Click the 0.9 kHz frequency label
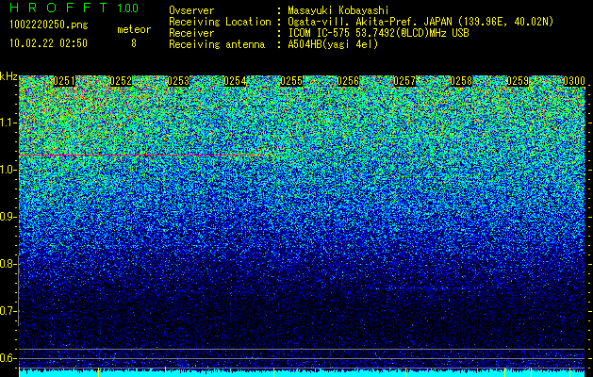 8,217
